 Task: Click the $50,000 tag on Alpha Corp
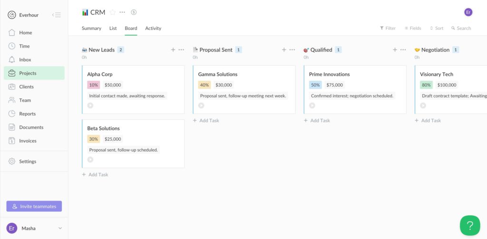pyautogui.click(x=113, y=85)
